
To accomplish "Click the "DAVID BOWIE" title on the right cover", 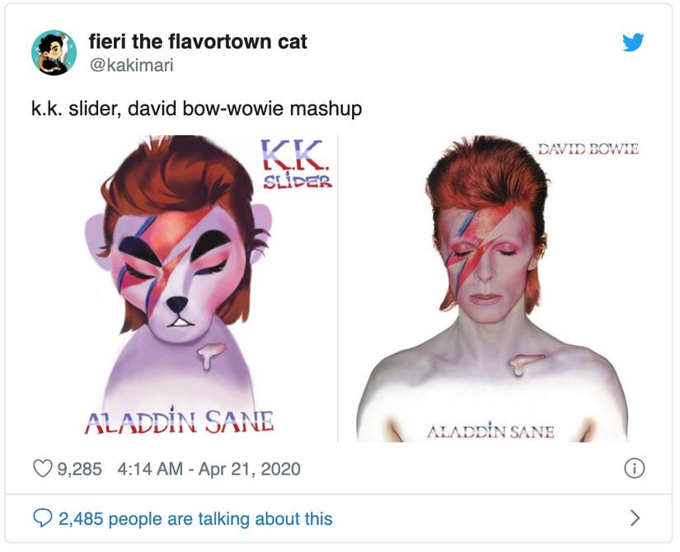I will 588,149.
